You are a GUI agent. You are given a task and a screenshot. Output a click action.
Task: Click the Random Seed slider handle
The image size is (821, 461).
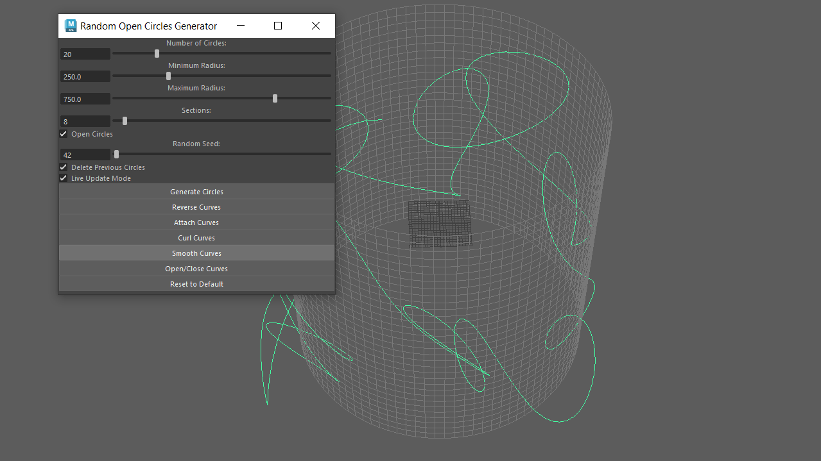(x=116, y=154)
